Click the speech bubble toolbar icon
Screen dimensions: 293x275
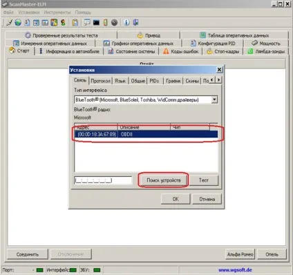87,23
